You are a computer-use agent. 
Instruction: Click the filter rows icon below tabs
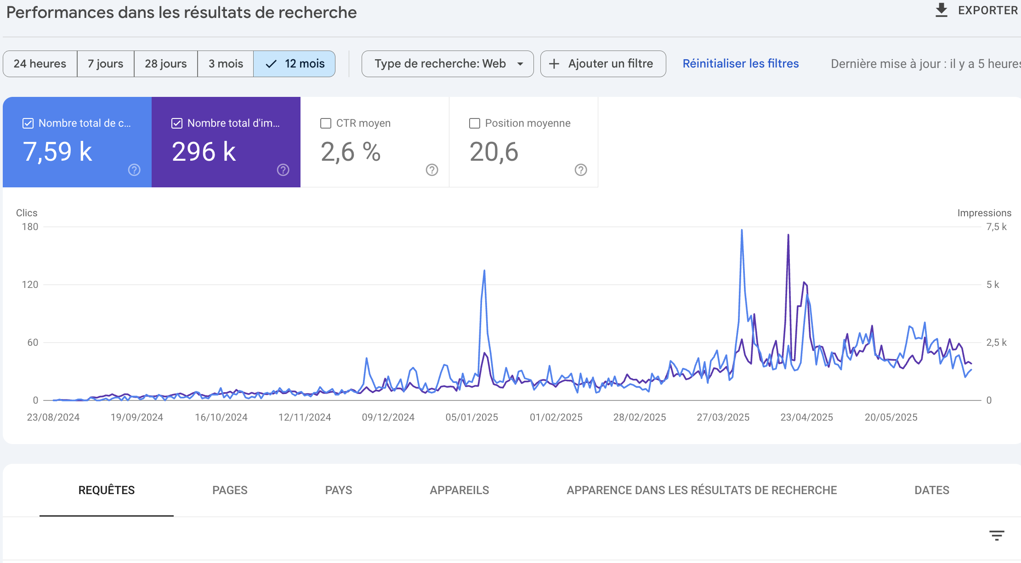(x=997, y=535)
